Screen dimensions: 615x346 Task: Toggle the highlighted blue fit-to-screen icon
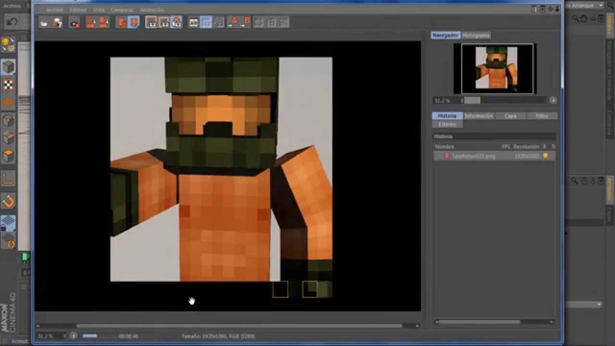tap(206, 22)
